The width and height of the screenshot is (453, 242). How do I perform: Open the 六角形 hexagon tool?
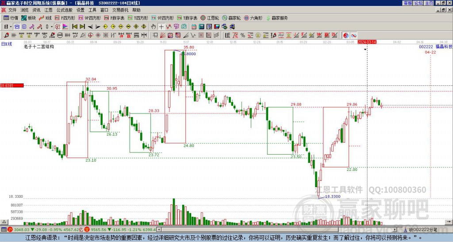(253, 18)
